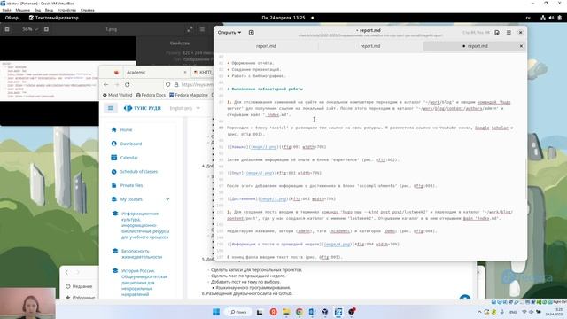Click Текстовый редактор app menu in top bar
This screenshot has width=567, height=319.
click(53, 18)
